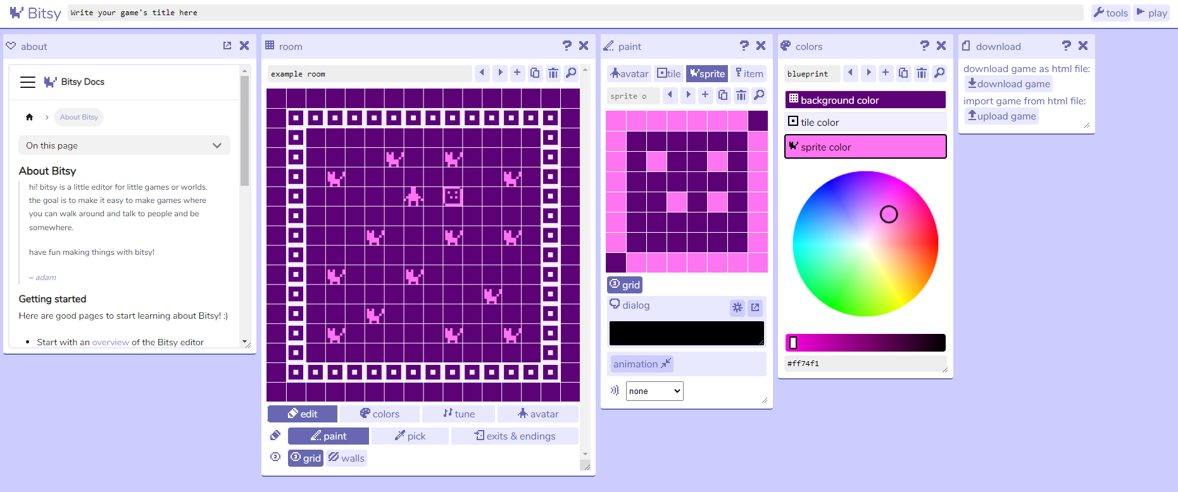Edit the room name field

[370, 74]
